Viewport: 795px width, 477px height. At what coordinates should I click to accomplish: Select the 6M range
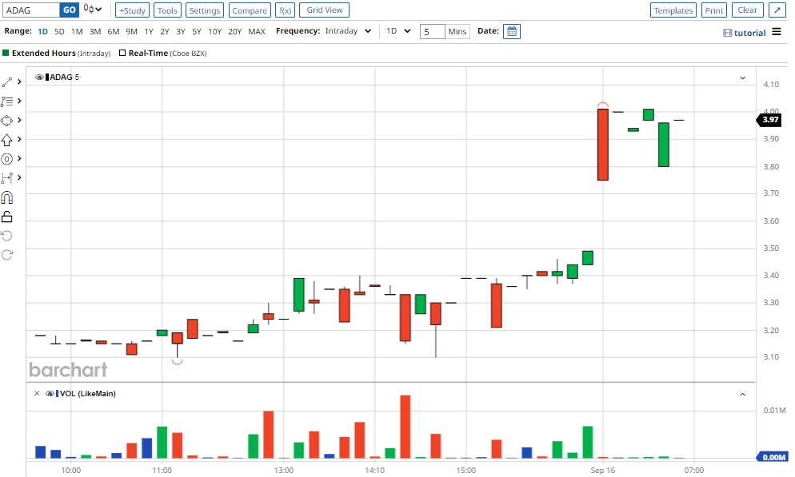point(113,31)
